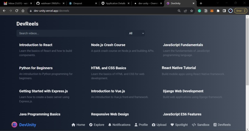This screenshot has width=249, height=131.
Task: Open the Notion web clipper extension
Action: pos(206,11)
